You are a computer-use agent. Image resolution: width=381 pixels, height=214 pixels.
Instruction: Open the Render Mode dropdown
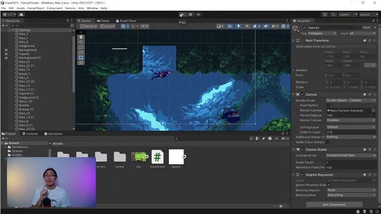pyautogui.click(x=351, y=100)
